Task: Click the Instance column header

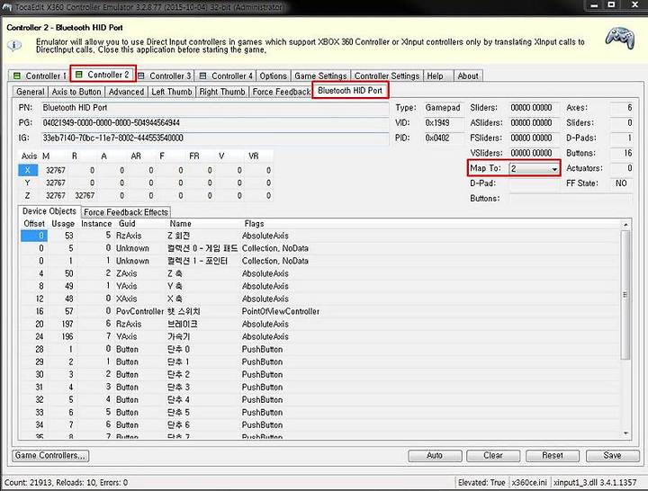Action: pos(96,223)
